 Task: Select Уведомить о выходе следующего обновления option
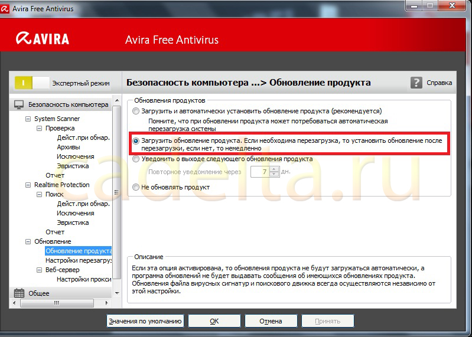click(x=136, y=159)
